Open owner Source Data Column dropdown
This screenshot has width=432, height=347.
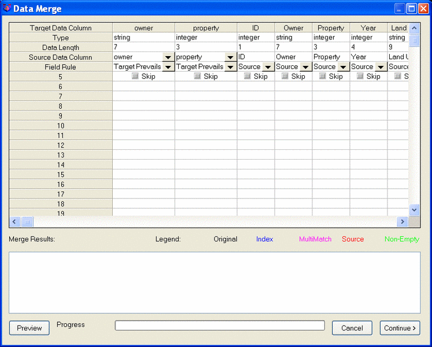168,57
